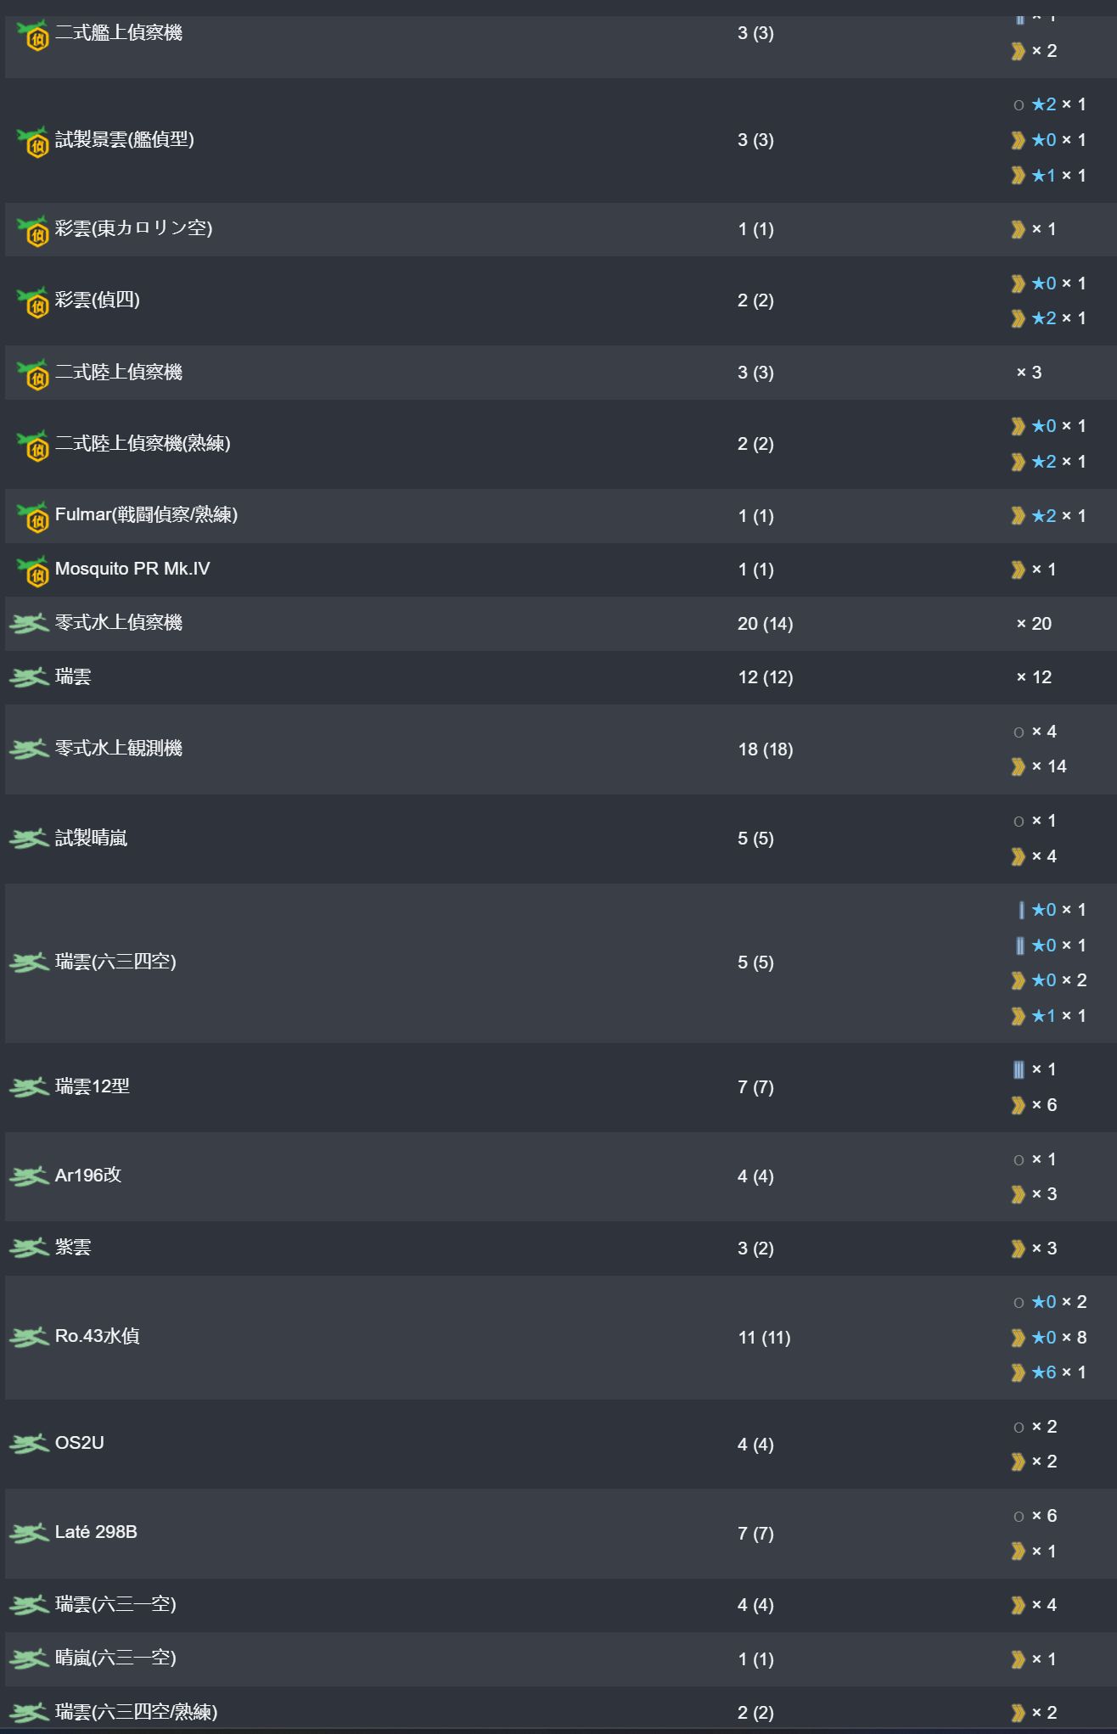
Task: Click the 20 (14) count for 零式水上偵察機
Action: point(765,624)
